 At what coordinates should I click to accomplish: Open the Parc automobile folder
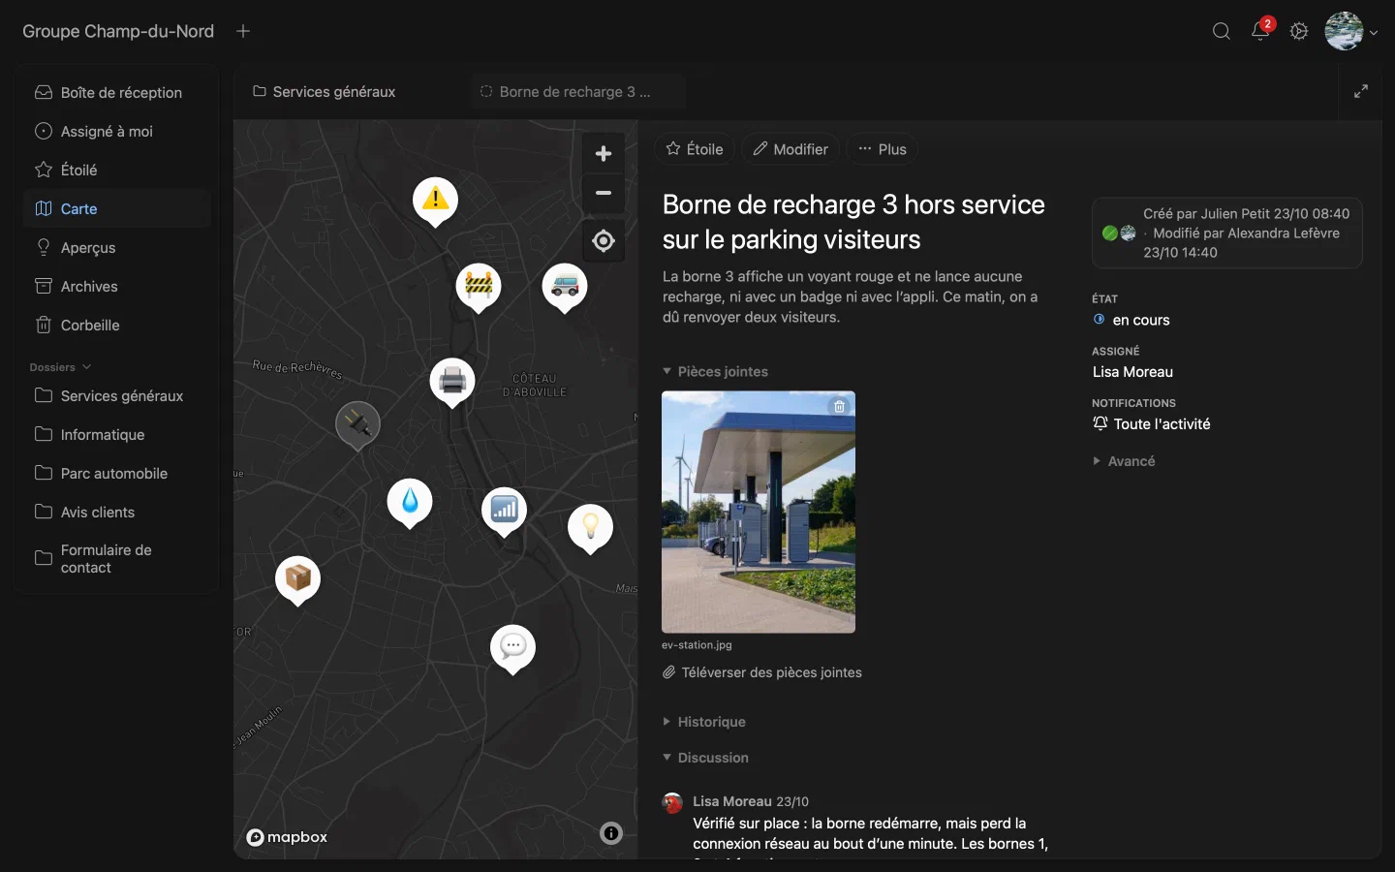(117, 473)
